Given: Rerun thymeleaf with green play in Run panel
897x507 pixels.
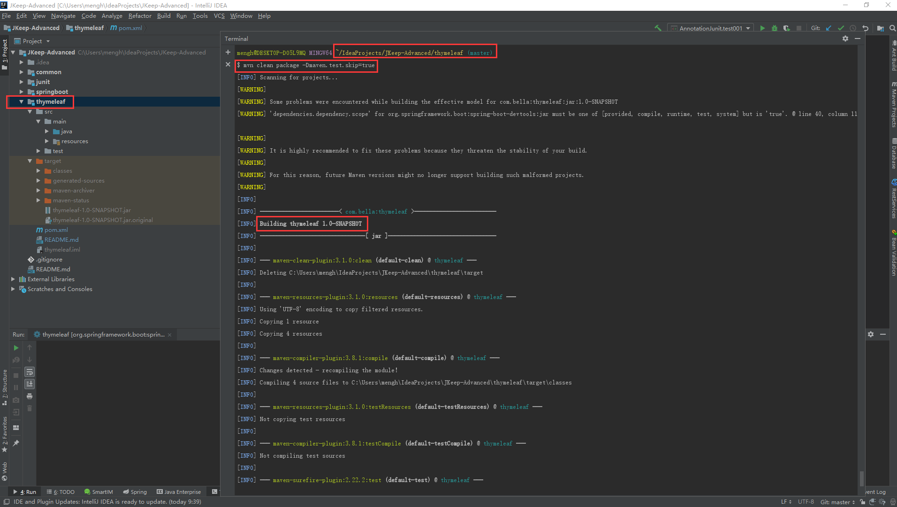Looking at the screenshot, I should (16, 348).
